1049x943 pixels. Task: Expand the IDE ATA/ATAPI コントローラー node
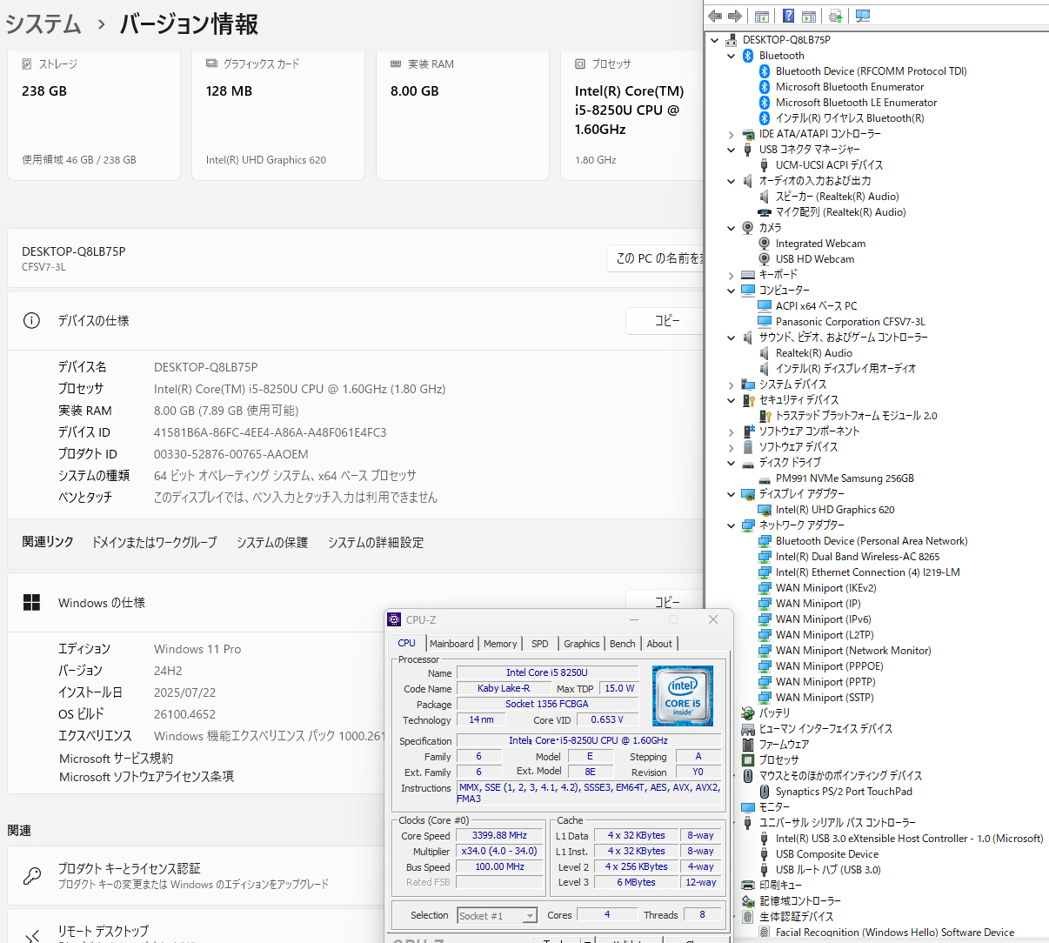tap(731, 134)
